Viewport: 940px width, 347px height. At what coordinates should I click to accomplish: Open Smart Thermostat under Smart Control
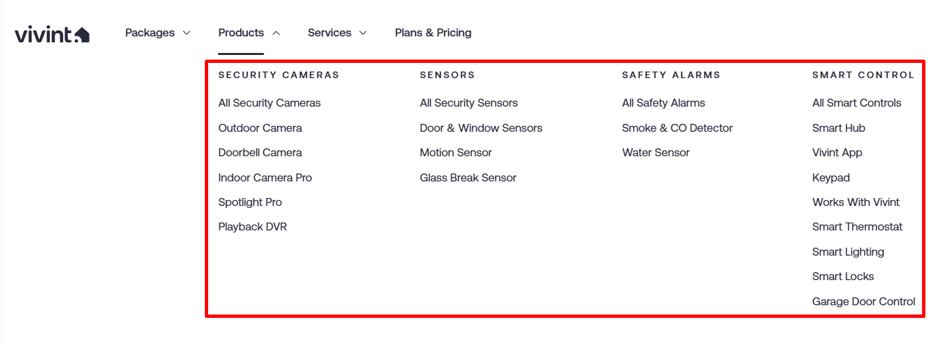click(857, 227)
